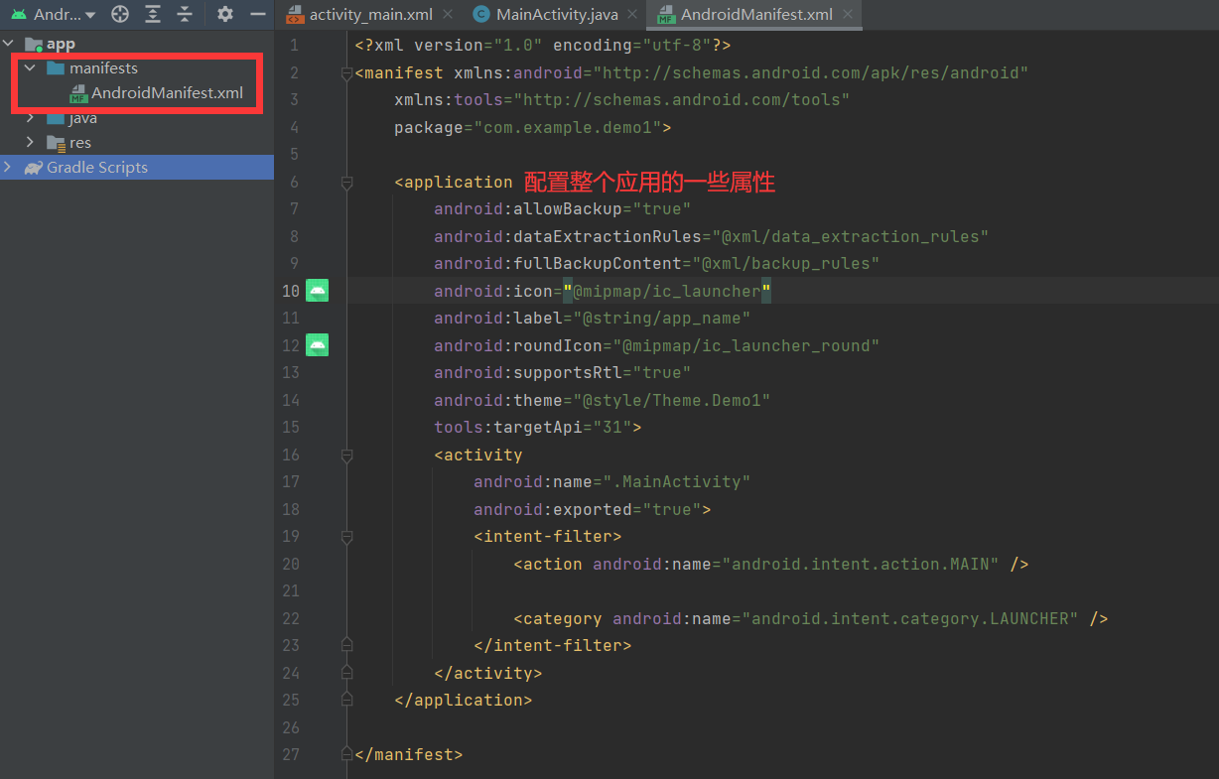Click the xmlns:tools schema URL text
The image size is (1219, 779).
pos(682,100)
